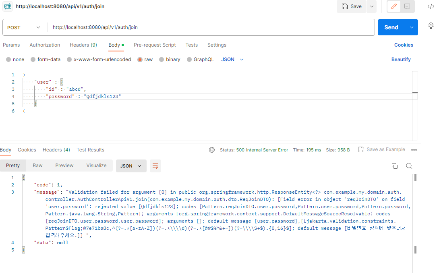Expand the Send button dropdown arrow
439x274 pixels.
(x=412, y=27)
